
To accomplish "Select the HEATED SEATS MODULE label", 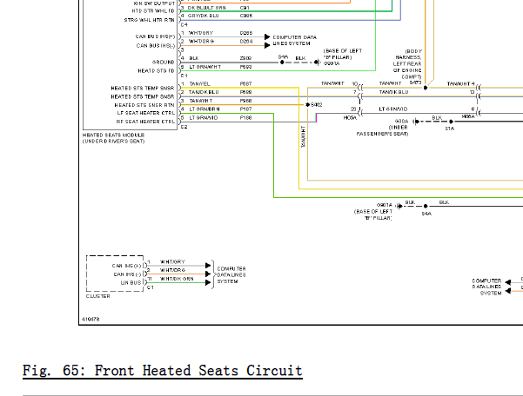I will point(113,135).
